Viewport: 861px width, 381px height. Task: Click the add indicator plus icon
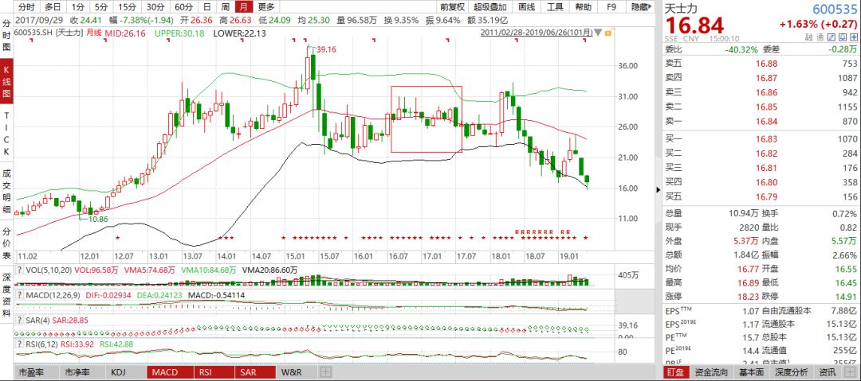(x=326, y=372)
